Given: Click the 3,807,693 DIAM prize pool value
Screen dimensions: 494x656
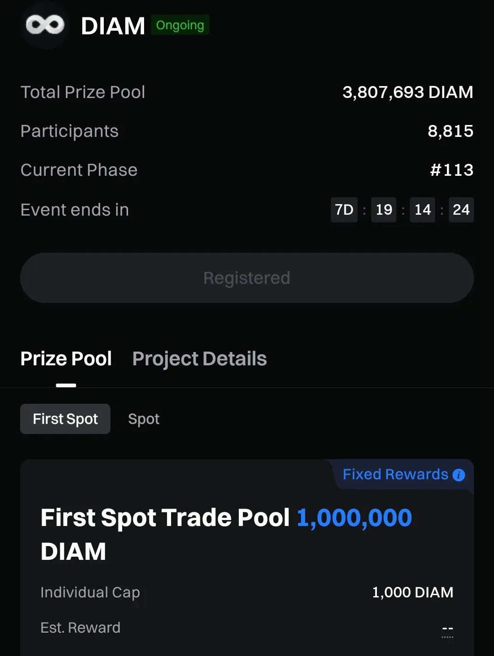Looking at the screenshot, I should coord(408,92).
